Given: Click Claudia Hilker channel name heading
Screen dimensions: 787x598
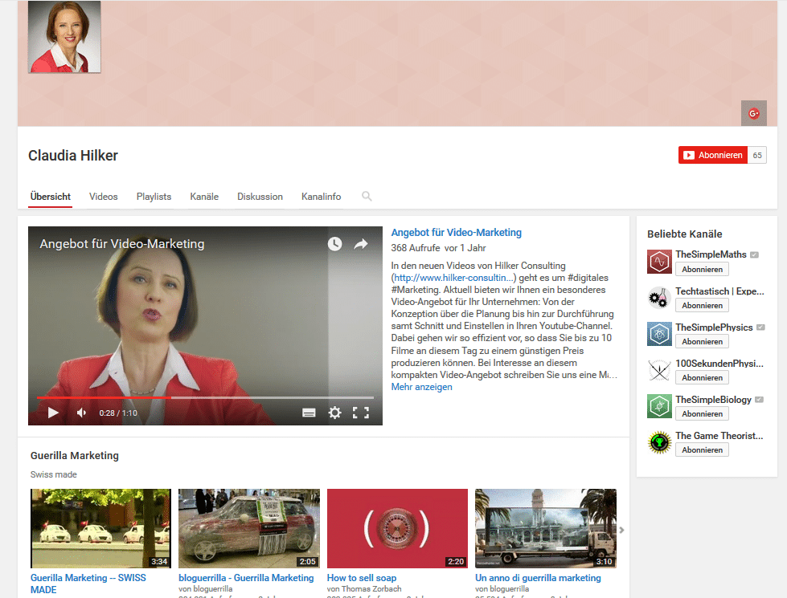Looking at the screenshot, I should [x=73, y=156].
